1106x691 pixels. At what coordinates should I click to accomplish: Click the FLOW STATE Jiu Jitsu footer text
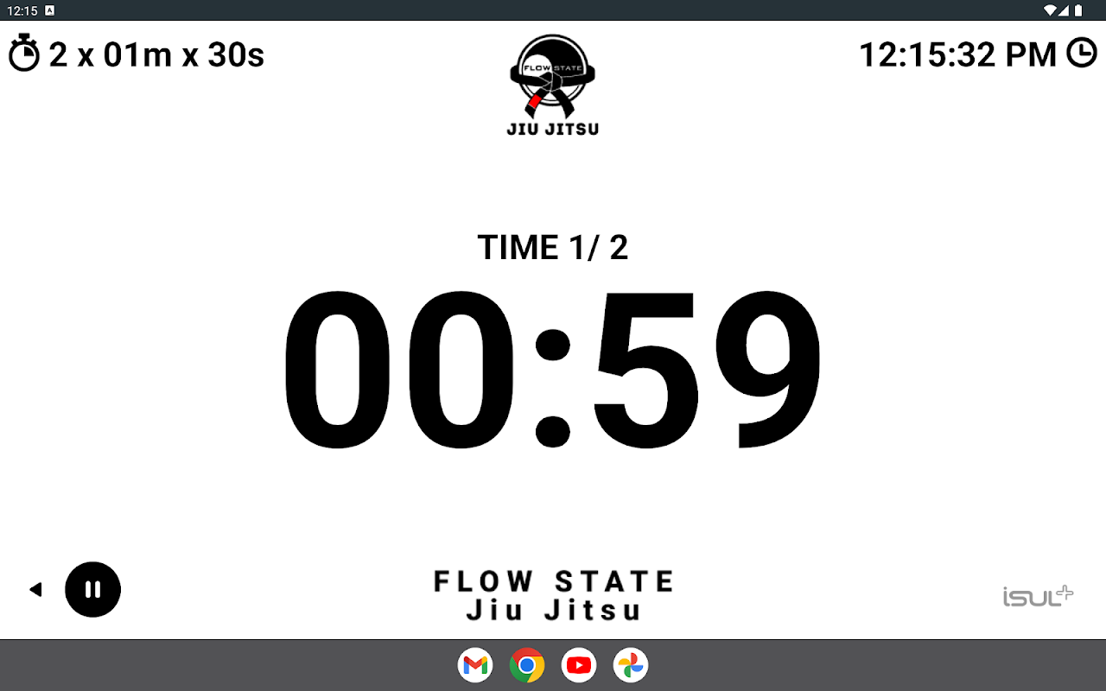click(x=553, y=595)
